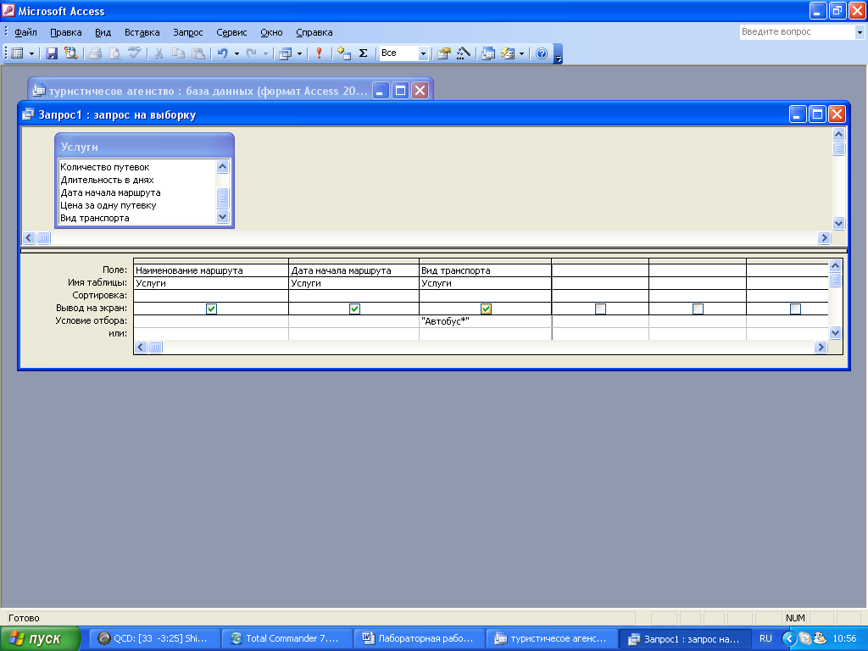Click down arrow of Услуги field list
The image size is (868, 651).
tap(223, 217)
